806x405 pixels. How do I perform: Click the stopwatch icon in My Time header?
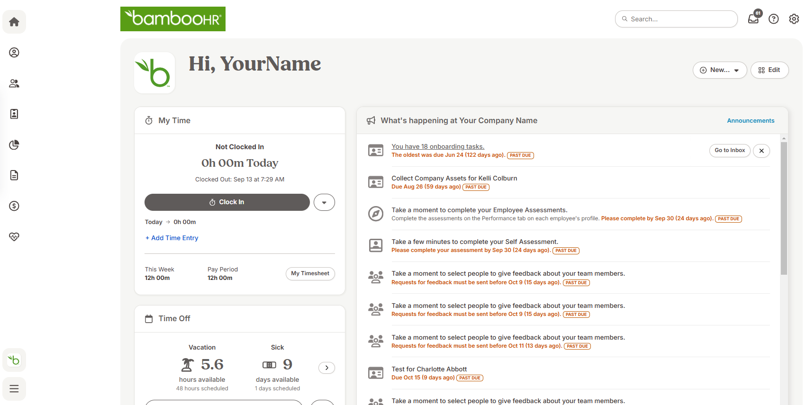[149, 121]
